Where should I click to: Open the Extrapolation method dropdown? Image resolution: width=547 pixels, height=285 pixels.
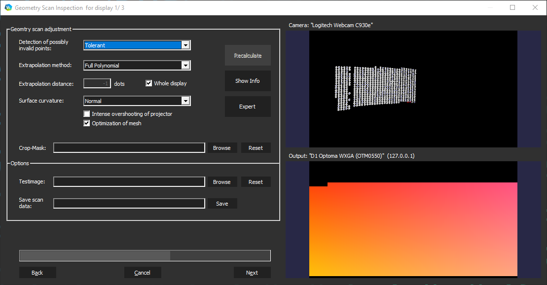pyautogui.click(x=186, y=65)
